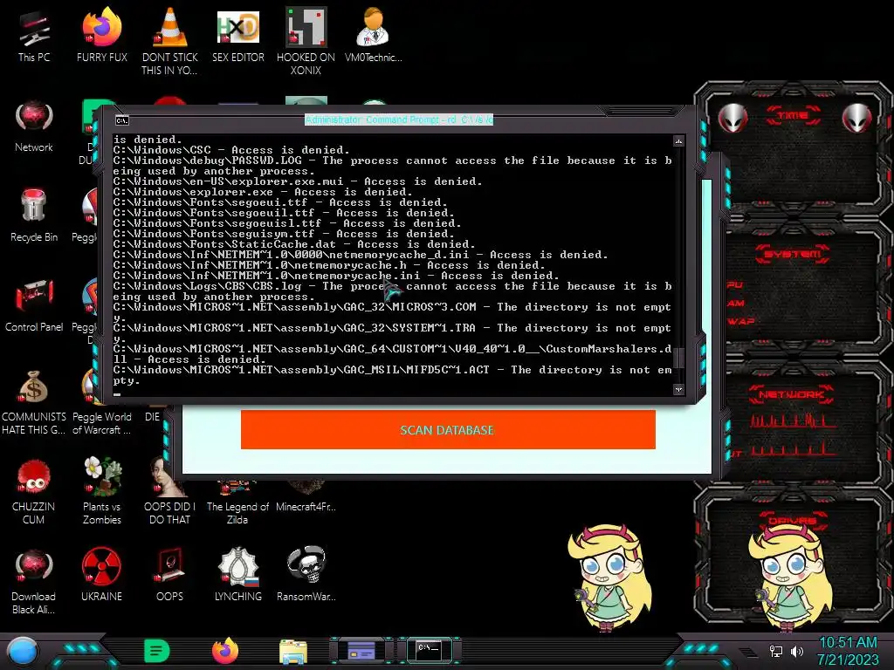The height and width of the screenshot is (670, 894).
Task: Open the DONT STICK THIS IN YO VLC shortcut
Action: click(x=169, y=42)
